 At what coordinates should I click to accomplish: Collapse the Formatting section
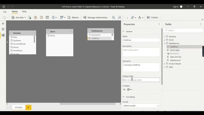[123, 97]
